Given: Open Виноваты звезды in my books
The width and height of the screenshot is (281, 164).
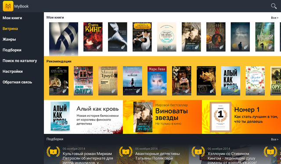Looking at the screenshot, I should coord(191,37).
